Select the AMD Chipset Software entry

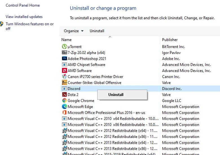click(86, 65)
